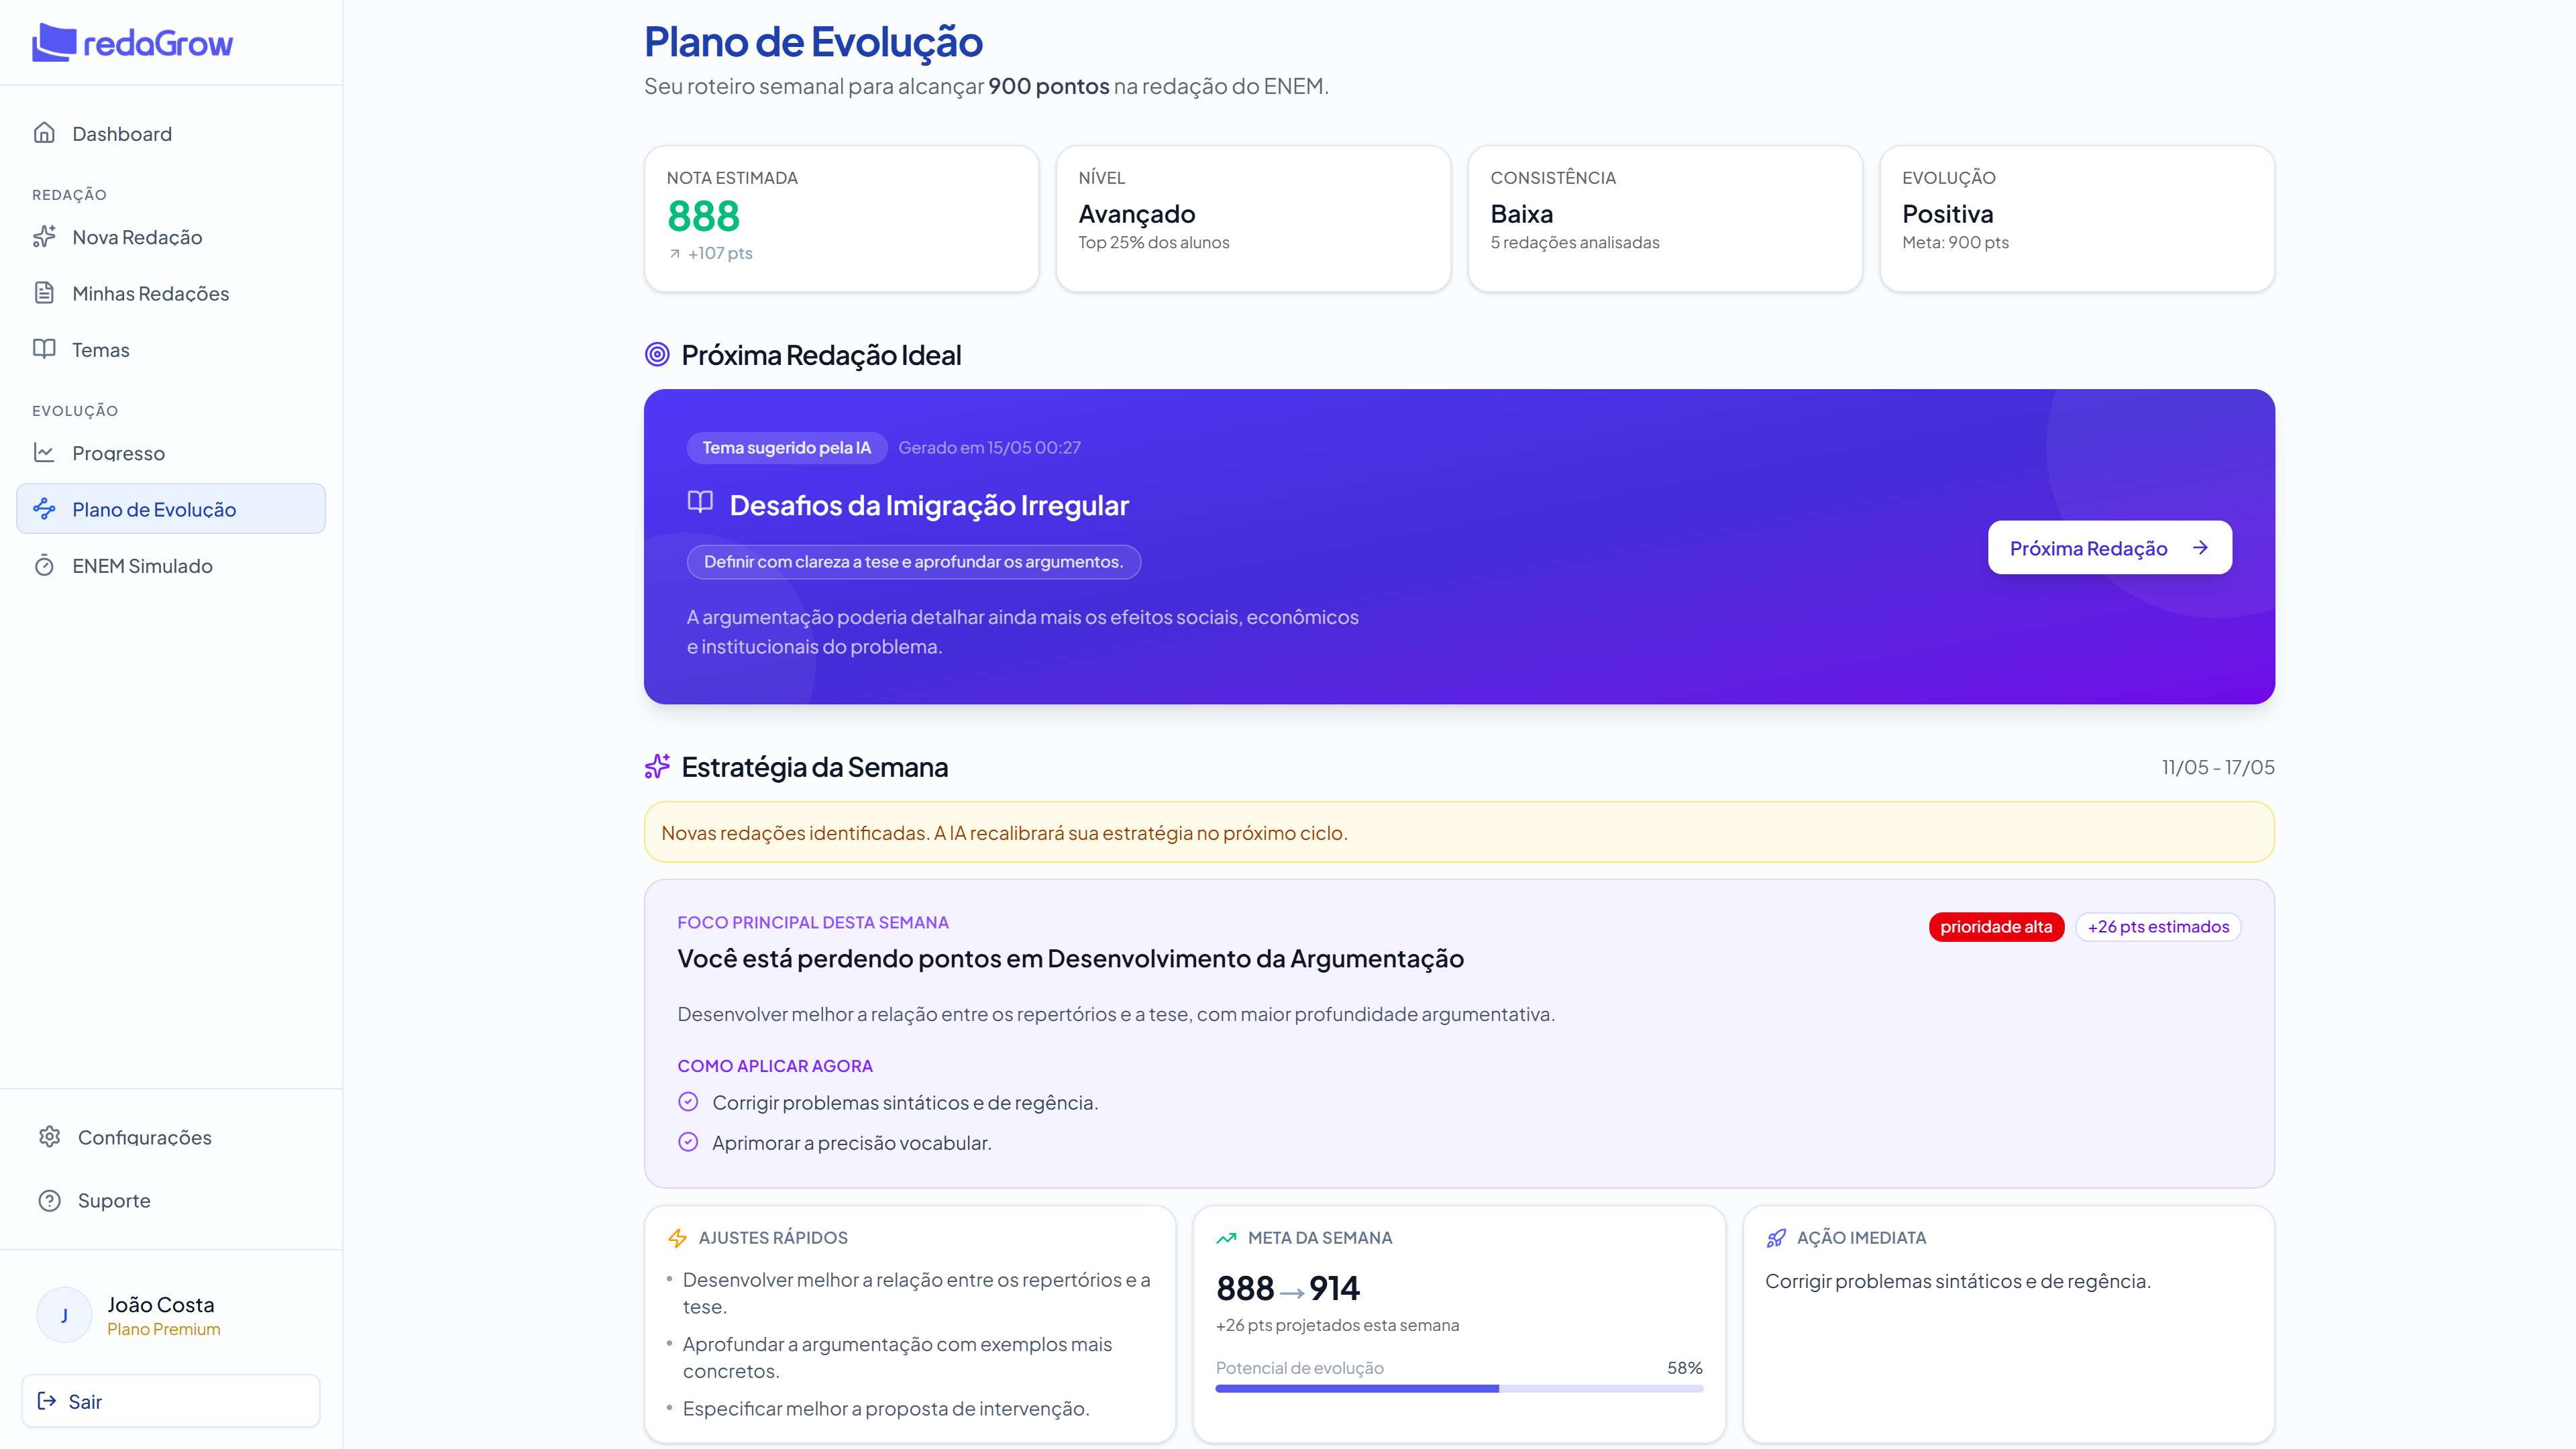Click the Temas book icon in sidebar
Viewport: 2576px width, 1449px height.
pyautogui.click(x=44, y=349)
